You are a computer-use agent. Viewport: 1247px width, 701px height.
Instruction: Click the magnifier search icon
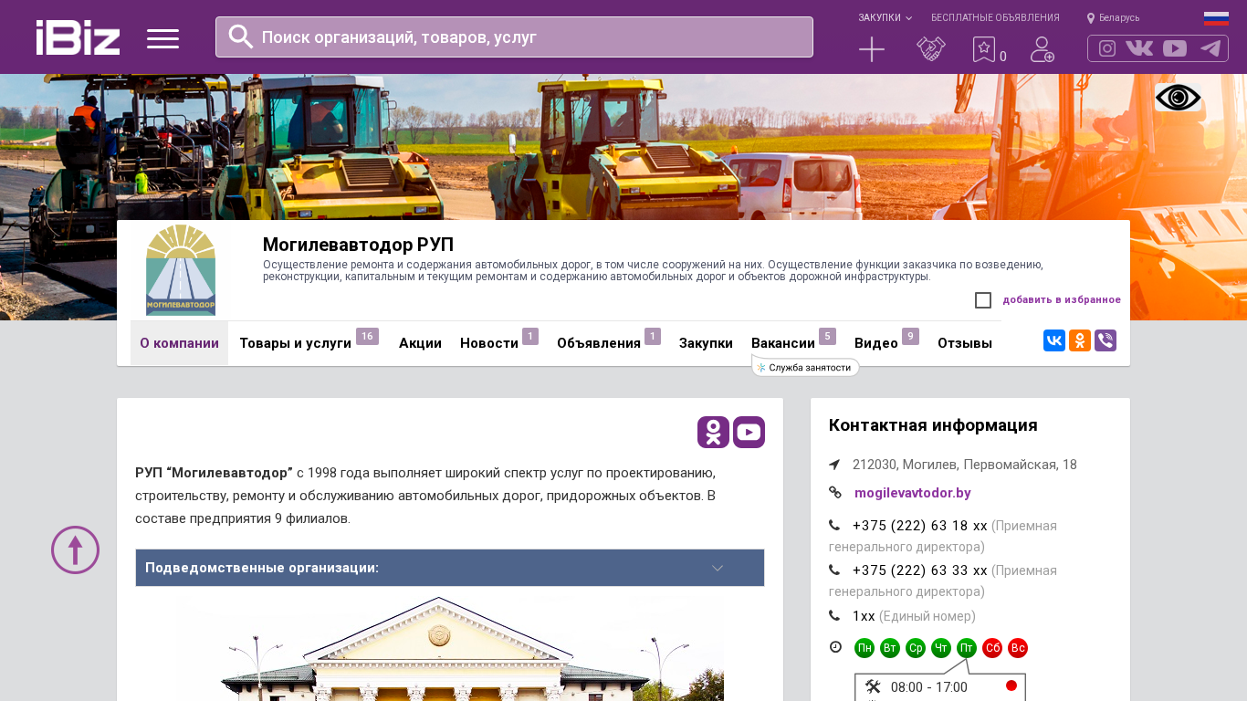click(x=241, y=37)
